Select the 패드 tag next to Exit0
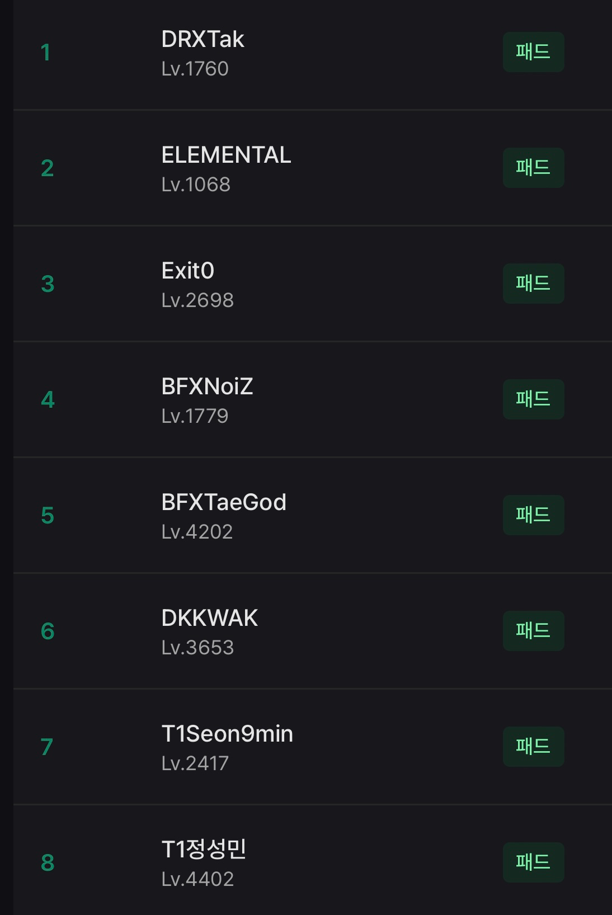The height and width of the screenshot is (915, 612). [x=533, y=284]
